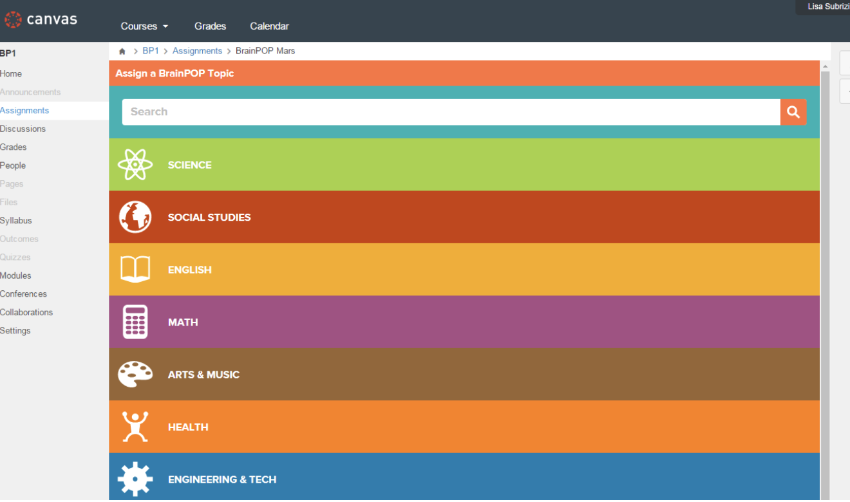Open Outcomes in course sidebar
The width and height of the screenshot is (850, 502).
(x=19, y=239)
